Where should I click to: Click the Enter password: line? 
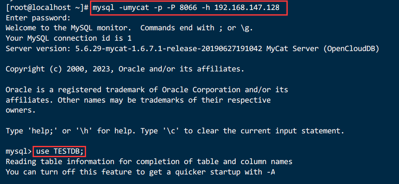38,18
